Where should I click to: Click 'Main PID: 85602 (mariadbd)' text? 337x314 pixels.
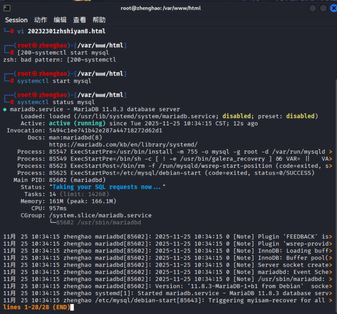59,180
